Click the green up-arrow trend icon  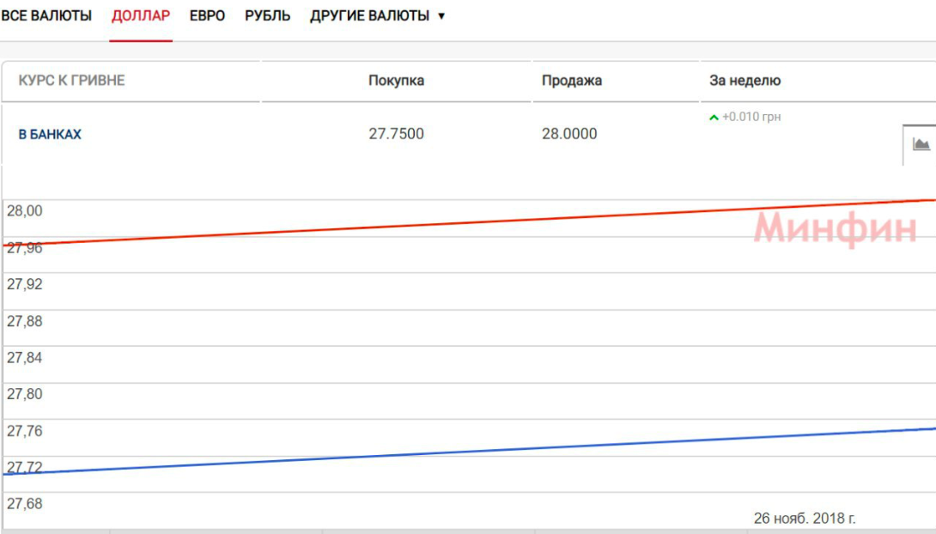(x=714, y=118)
